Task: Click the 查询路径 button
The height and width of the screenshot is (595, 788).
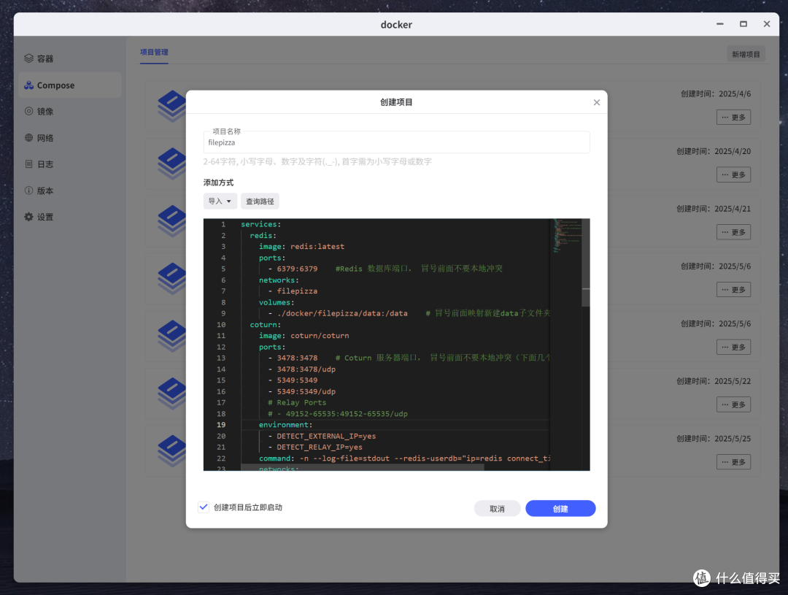Action: pyautogui.click(x=260, y=201)
